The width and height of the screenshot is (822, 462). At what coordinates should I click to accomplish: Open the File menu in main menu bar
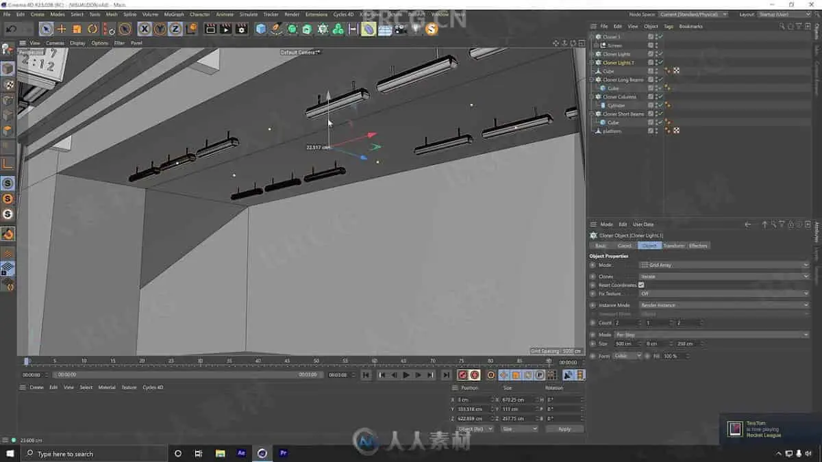(x=6, y=14)
